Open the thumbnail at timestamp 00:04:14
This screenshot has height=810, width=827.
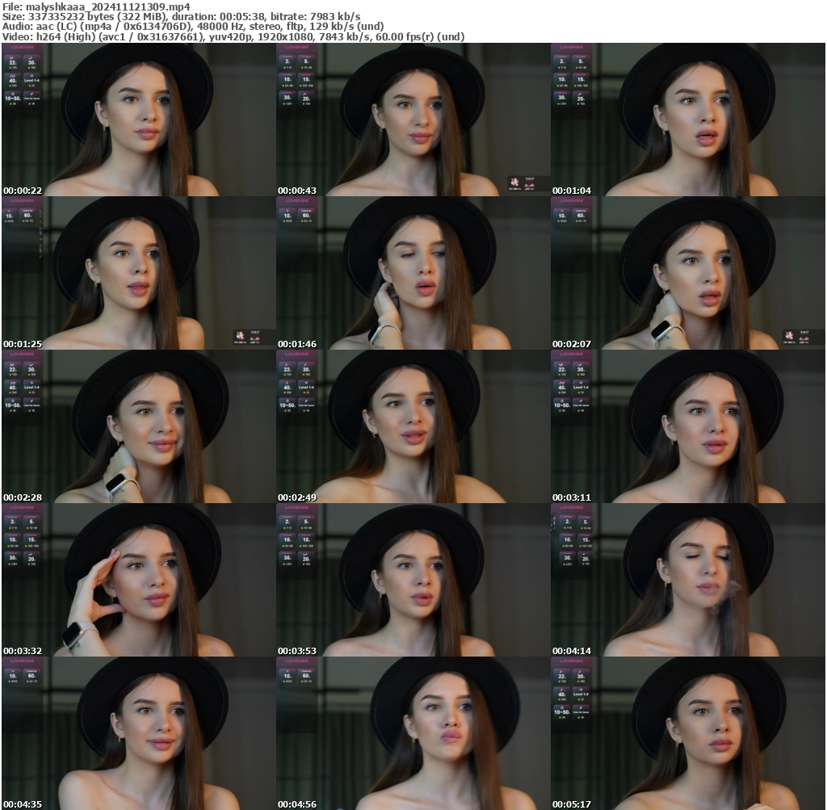tap(688, 576)
